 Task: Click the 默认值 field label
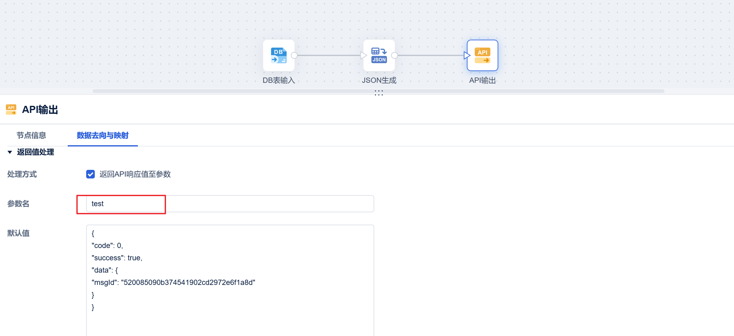18,233
